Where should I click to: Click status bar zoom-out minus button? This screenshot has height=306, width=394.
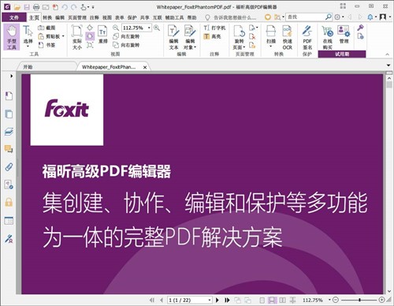(336, 300)
